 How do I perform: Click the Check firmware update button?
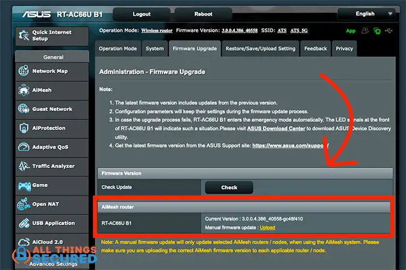pyautogui.click(x=229, y=187)
